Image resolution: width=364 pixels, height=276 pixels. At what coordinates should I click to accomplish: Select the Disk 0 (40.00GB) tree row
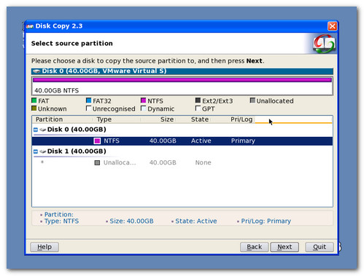[x=182, y=130]
